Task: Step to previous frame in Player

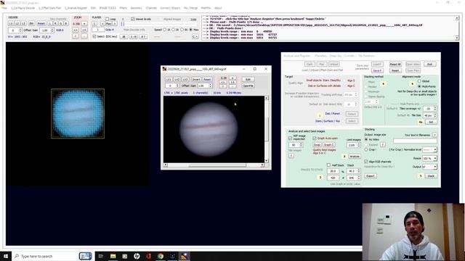Action: pyautogui.click(x=102, y=24)
